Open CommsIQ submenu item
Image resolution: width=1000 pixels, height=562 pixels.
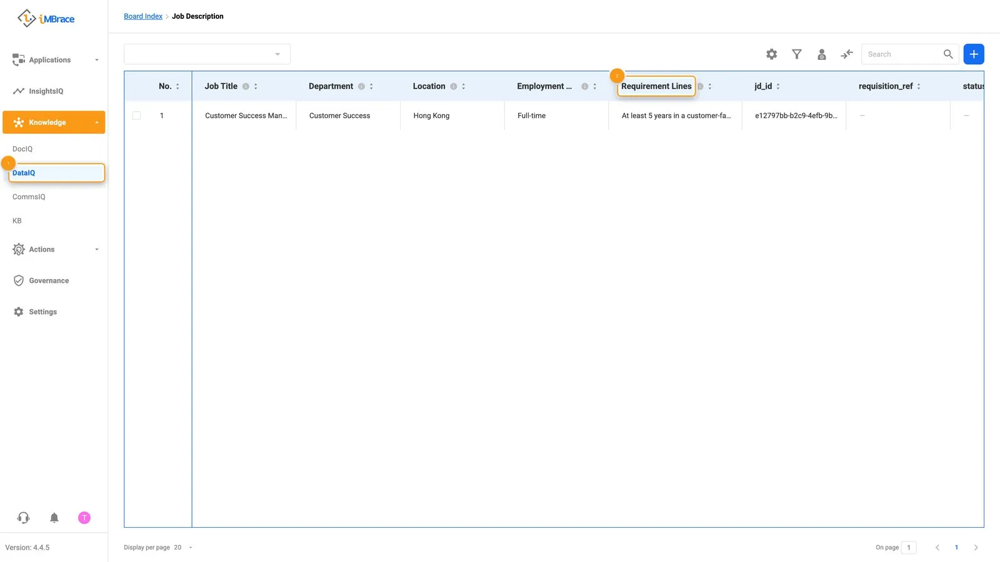pos(29,197)
